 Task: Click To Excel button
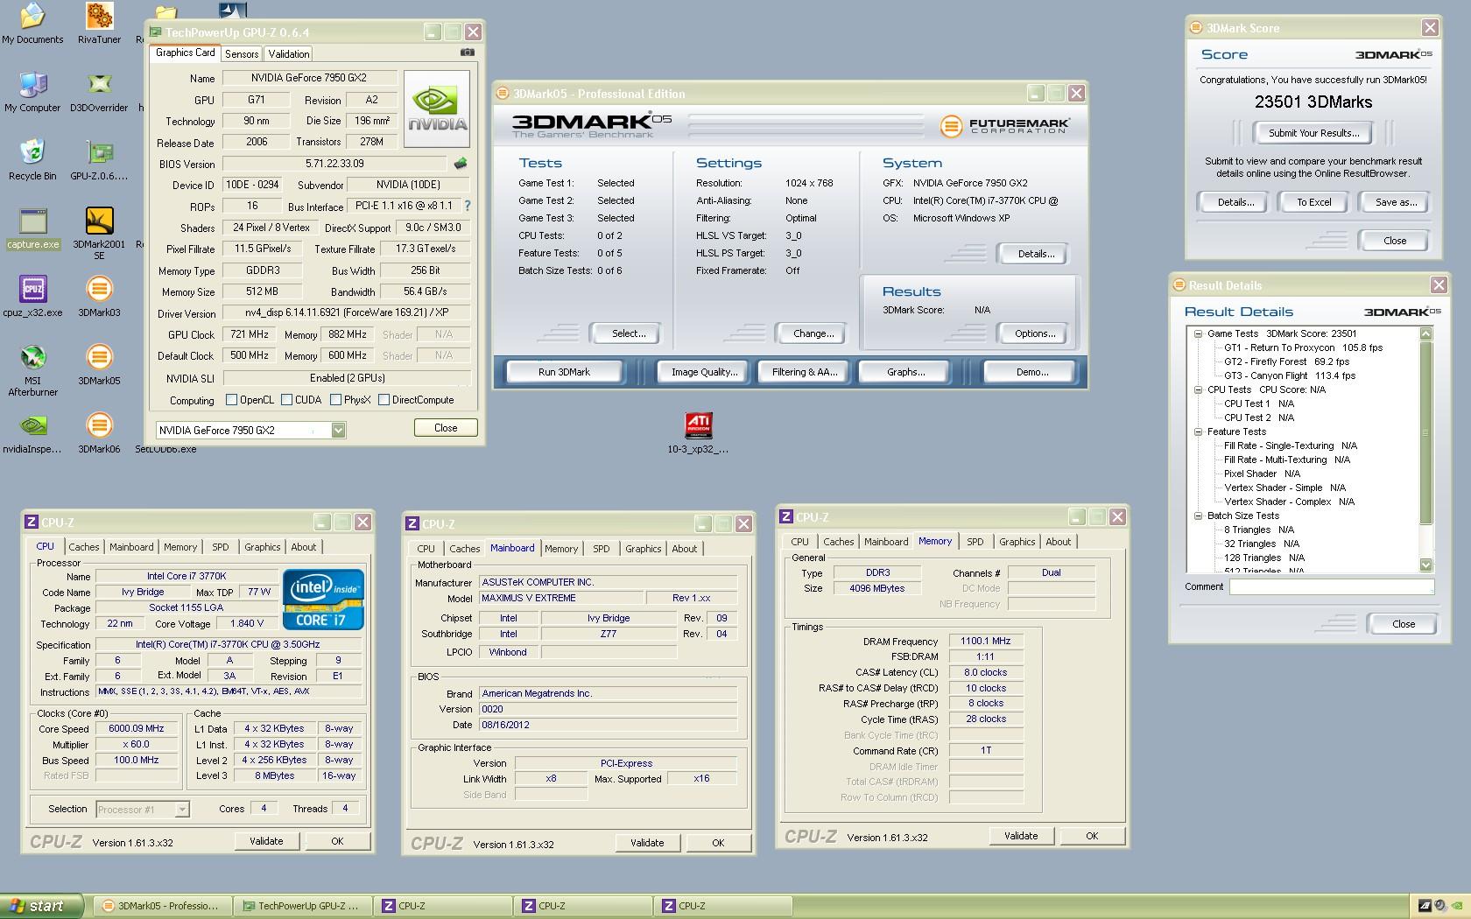coord(1313,202)
